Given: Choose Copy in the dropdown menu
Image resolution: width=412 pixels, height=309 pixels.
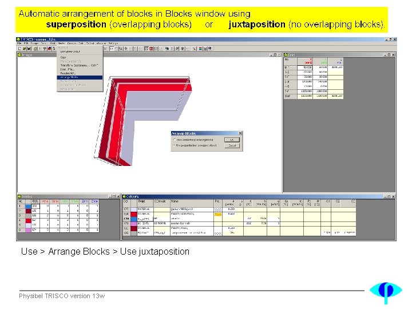Looking at the screenshot, I should click(x=80, y=57).
